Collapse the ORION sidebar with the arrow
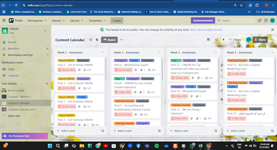The image size is (277, 150). (x=45, y=31)
